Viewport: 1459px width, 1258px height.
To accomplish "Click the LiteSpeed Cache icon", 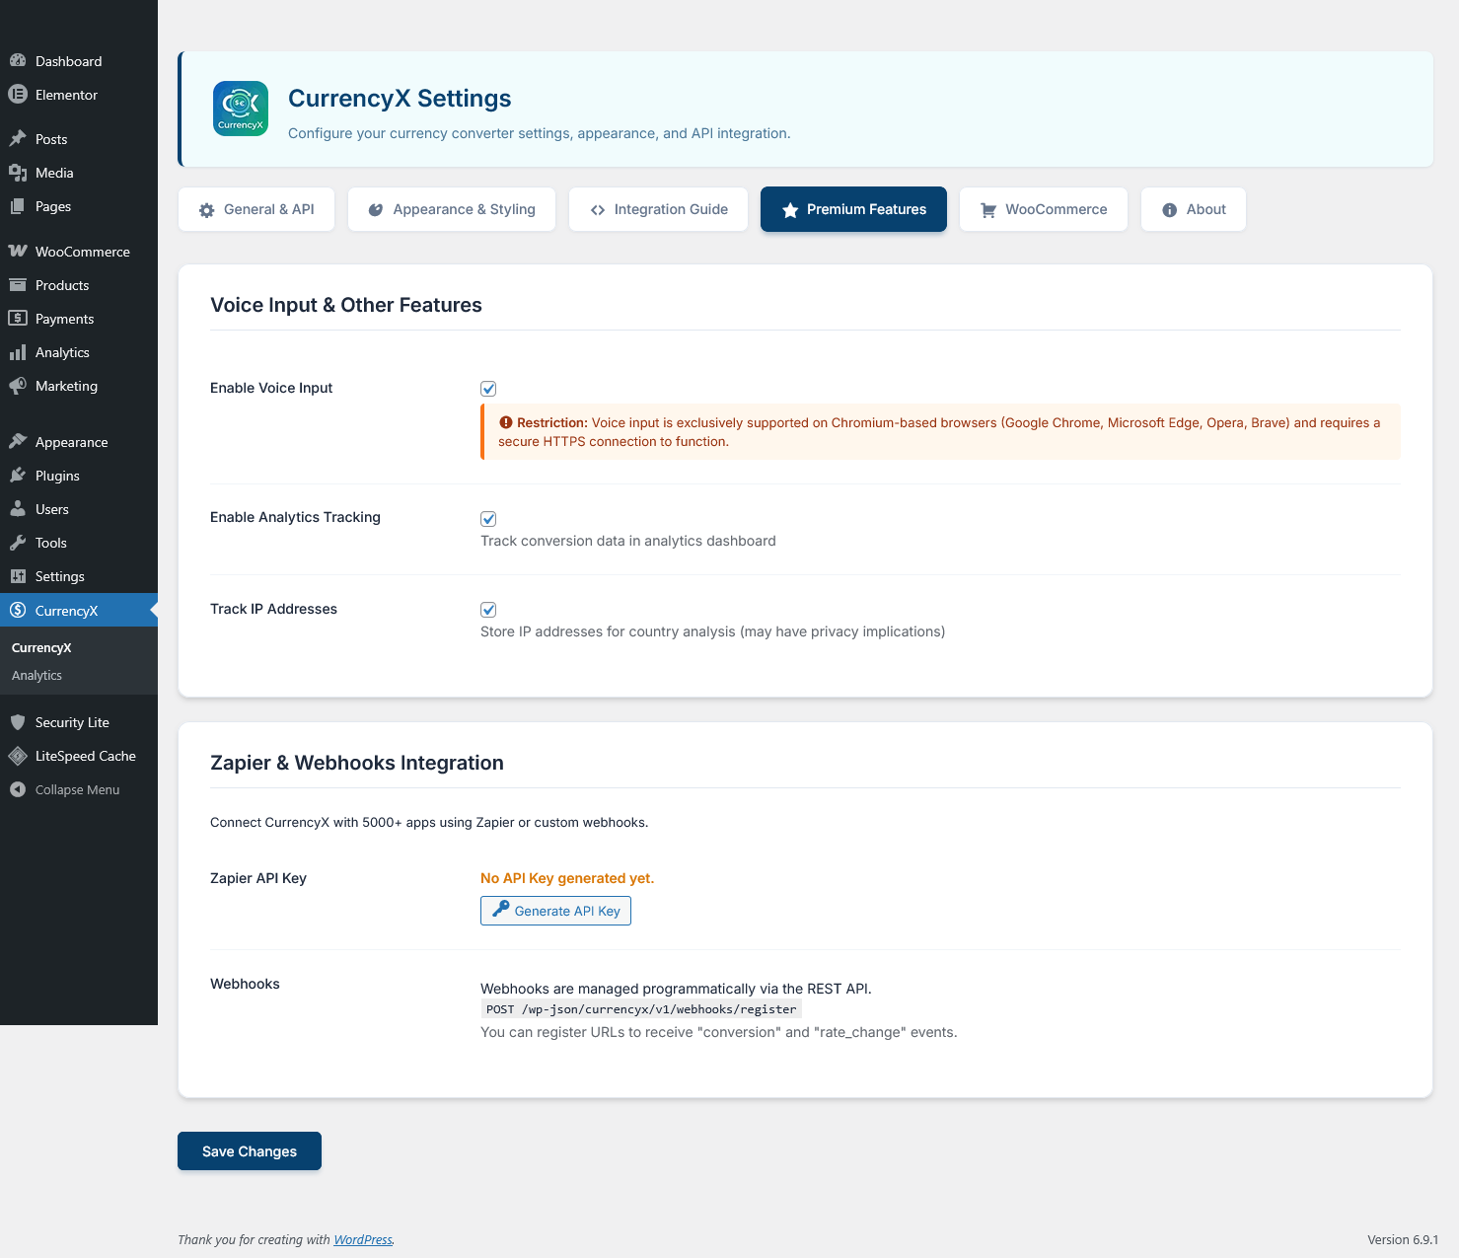I will (x=18, y=756).
